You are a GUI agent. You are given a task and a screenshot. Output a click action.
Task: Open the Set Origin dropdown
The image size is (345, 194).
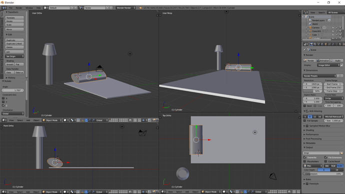tap(14, 56)
